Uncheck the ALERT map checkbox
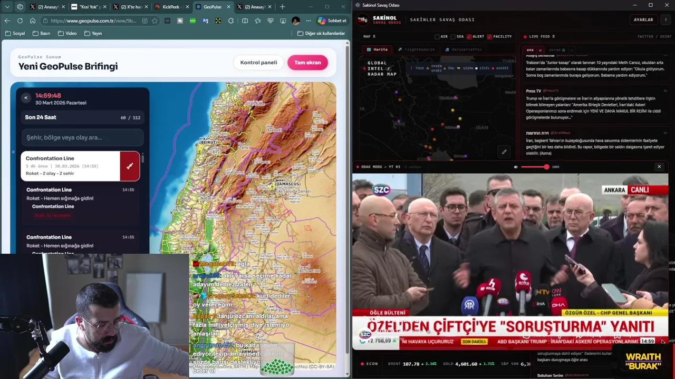The height and width of the screenshot is (379, 675). click(469, 36)
